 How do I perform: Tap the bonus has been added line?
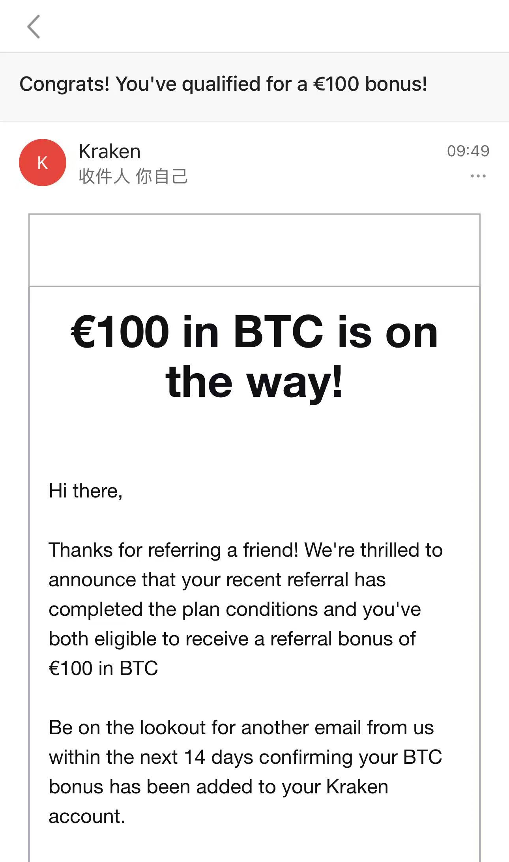tap(218, 787)
